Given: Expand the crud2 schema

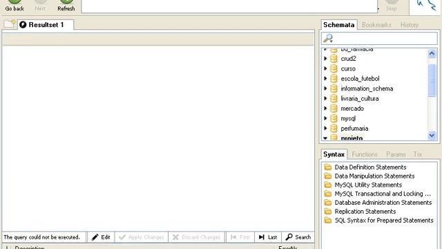Looking at the screenshot, I should (325, 59).
